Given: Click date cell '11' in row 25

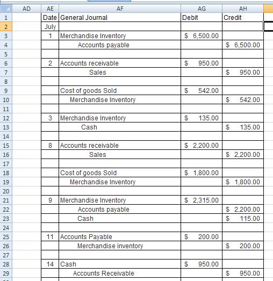Looking at the screenshot, I should coord(50,237).
